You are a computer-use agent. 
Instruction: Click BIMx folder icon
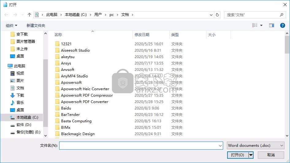click(58, 128)
